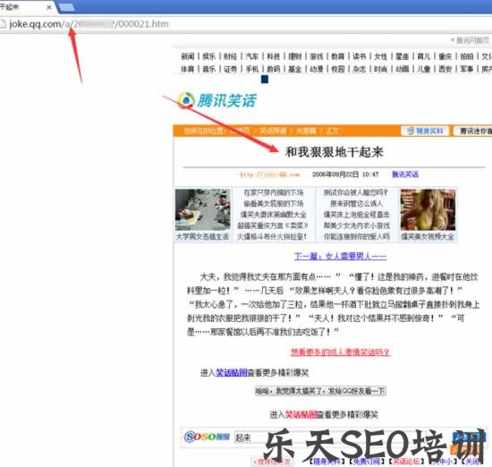This screenshot has height=467, width=492.
Task: Go to the 手机 channel link
Action: (252, 69)
